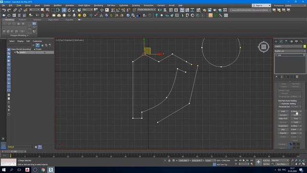Click the Align tool icon

point(165,10)
